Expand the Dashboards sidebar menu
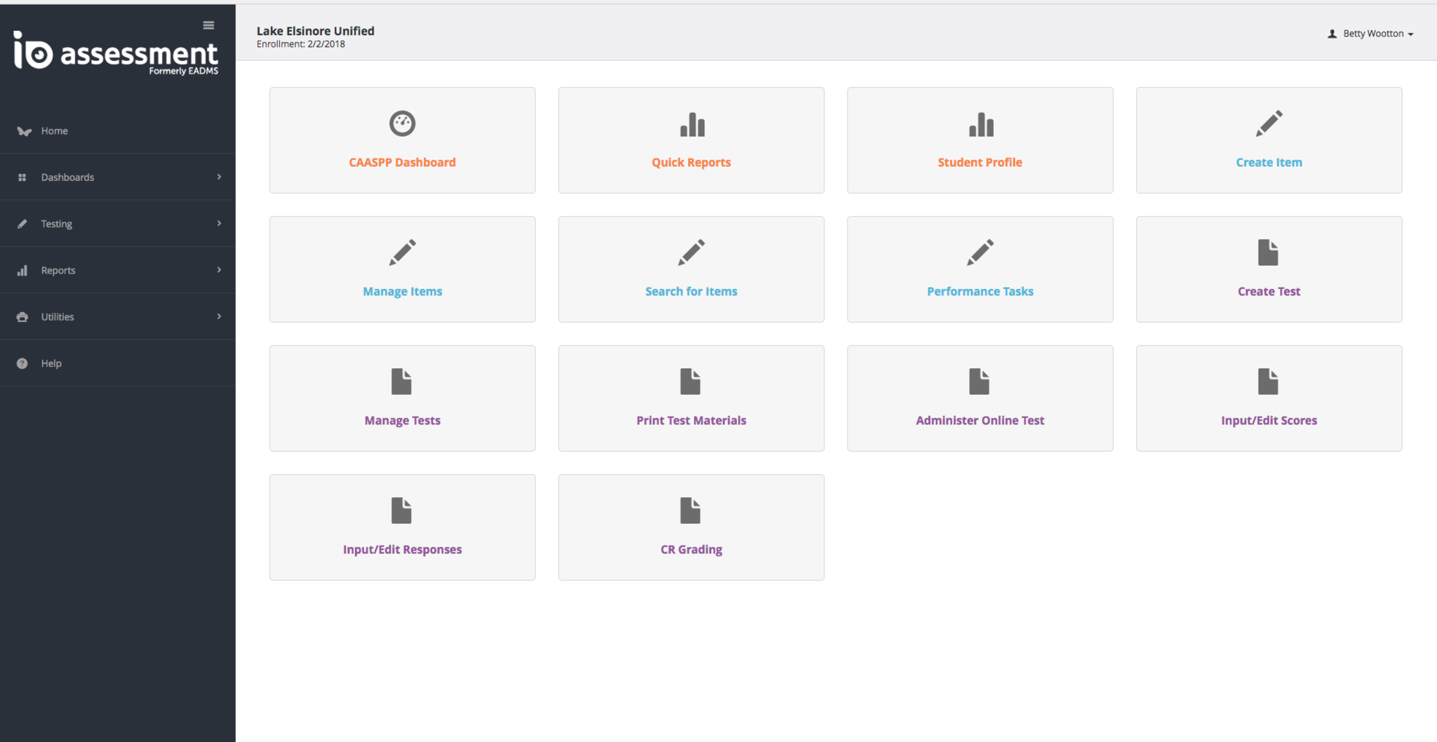This screenshot has width=1437, height=742. click(117, 177)
